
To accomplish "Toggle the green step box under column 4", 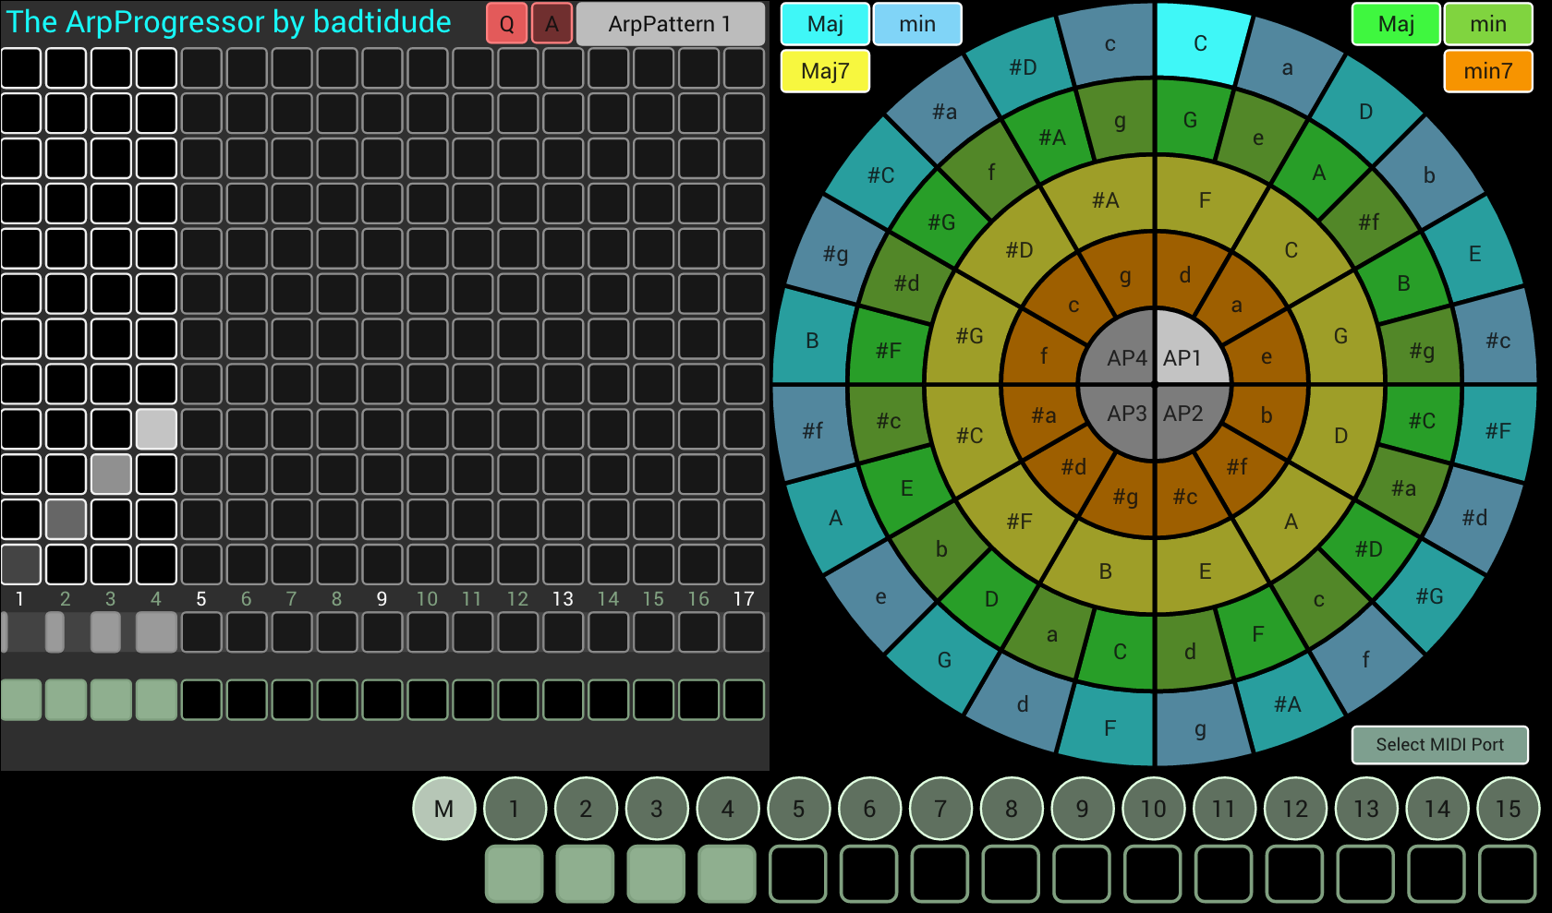I will [x=156, y=700].
